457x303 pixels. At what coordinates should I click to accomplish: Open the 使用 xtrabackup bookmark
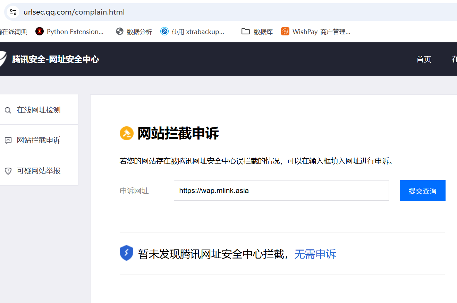(x=192, y=32)
